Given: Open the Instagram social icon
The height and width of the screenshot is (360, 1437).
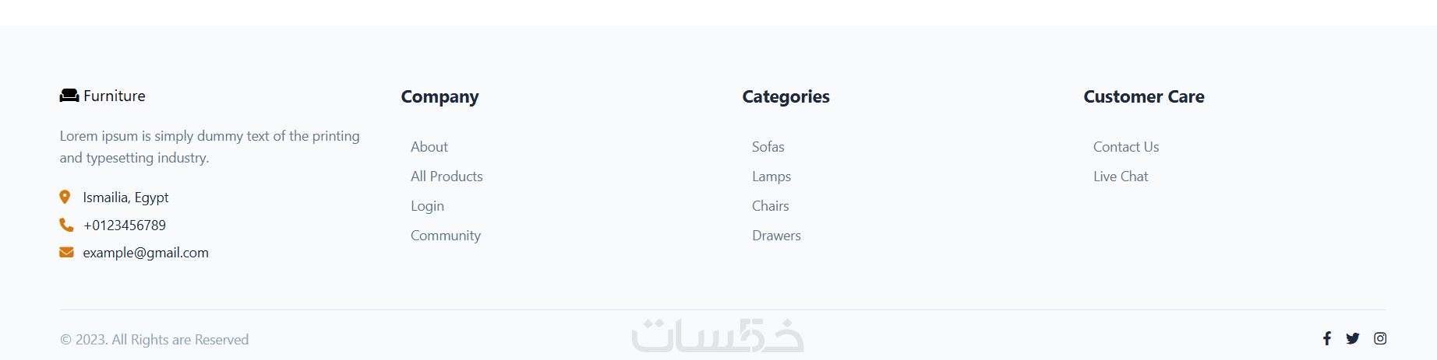Looking at the screenshot, I should [1379, 338].
